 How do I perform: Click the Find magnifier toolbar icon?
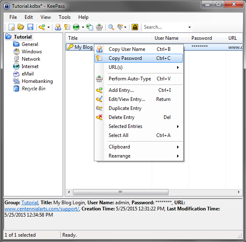point(111,27)
